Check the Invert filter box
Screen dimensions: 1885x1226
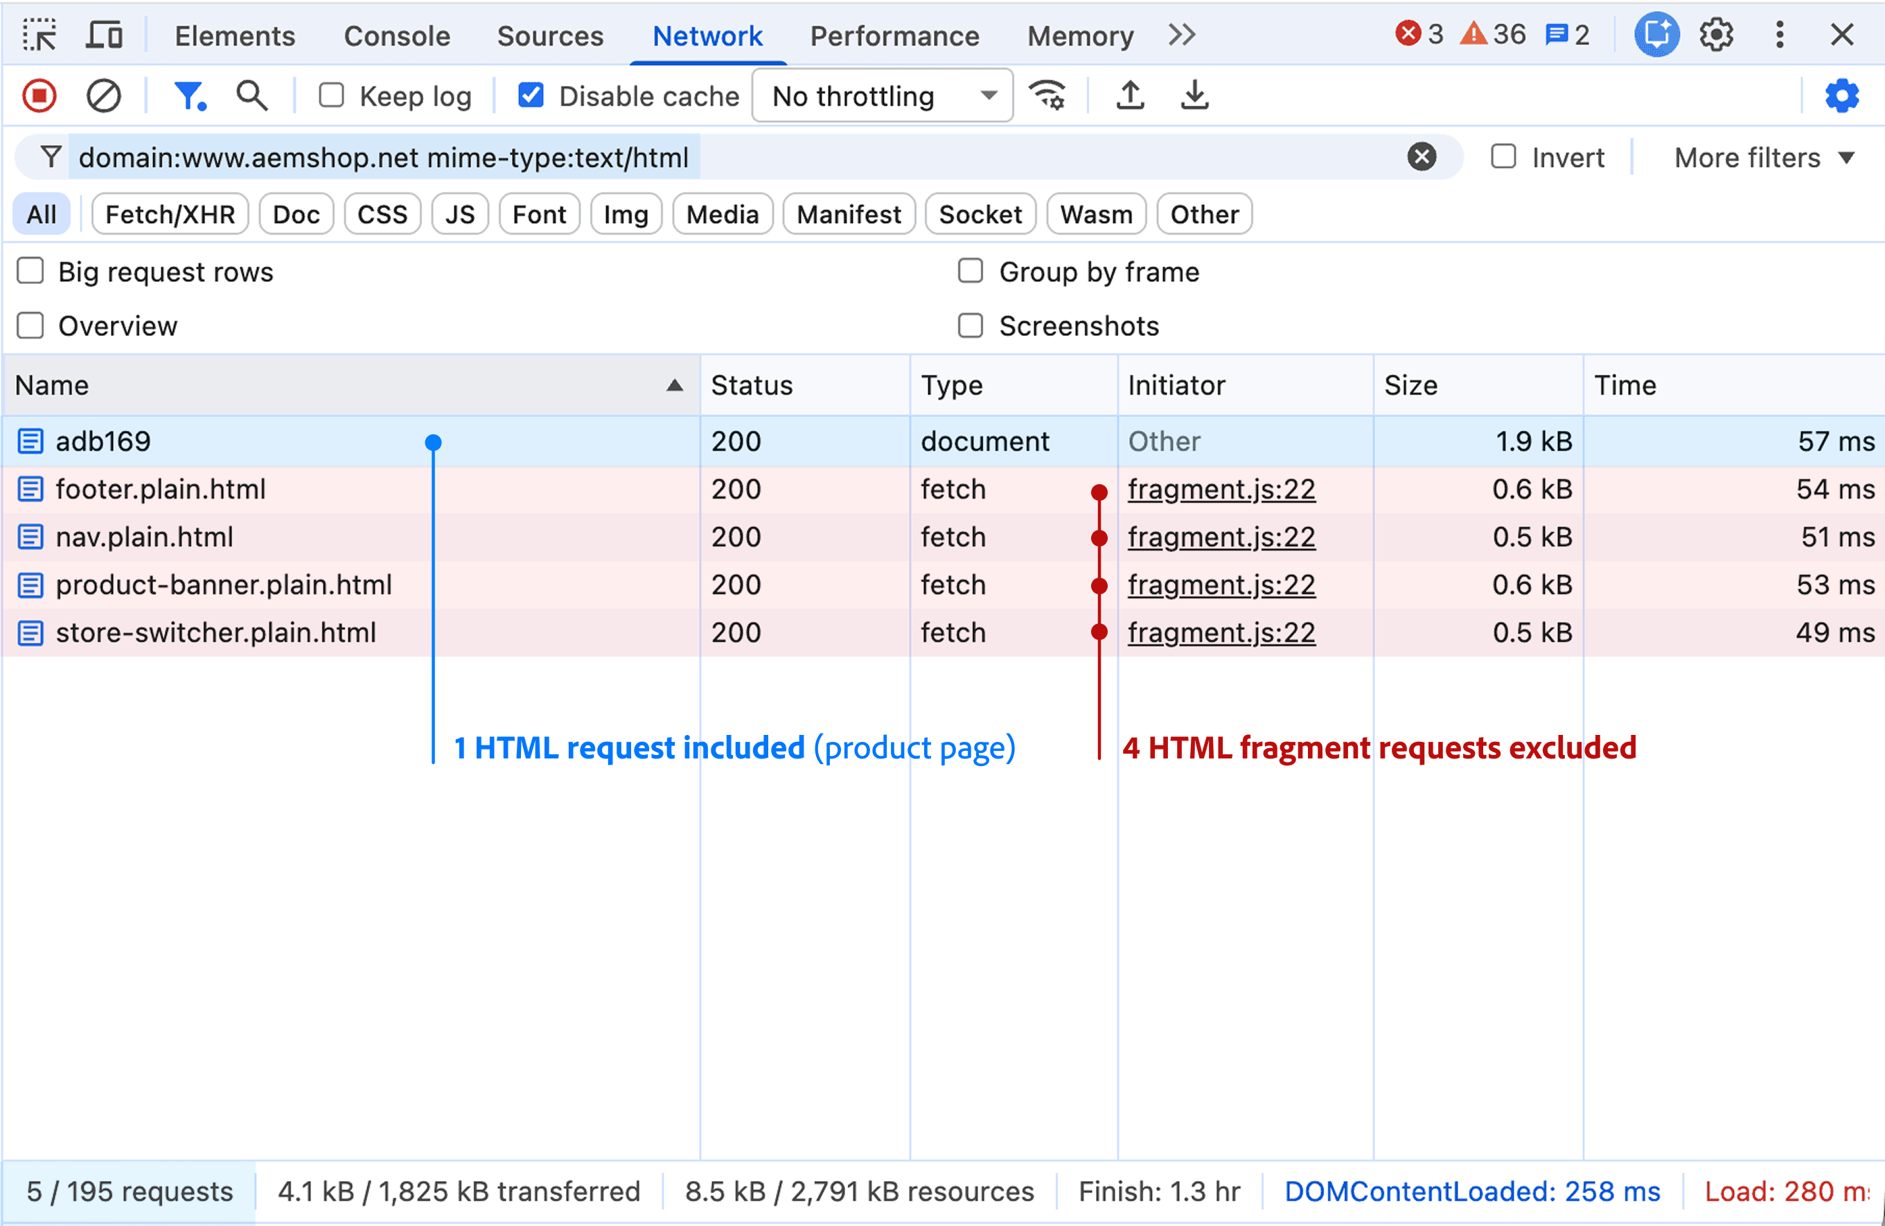point(1503,157)
